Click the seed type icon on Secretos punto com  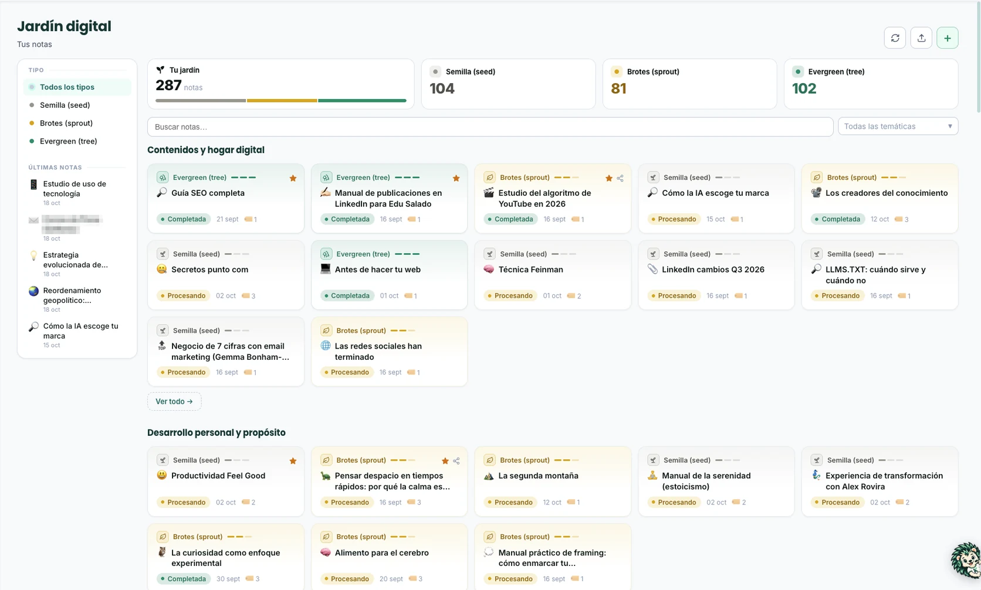(163, 254)
